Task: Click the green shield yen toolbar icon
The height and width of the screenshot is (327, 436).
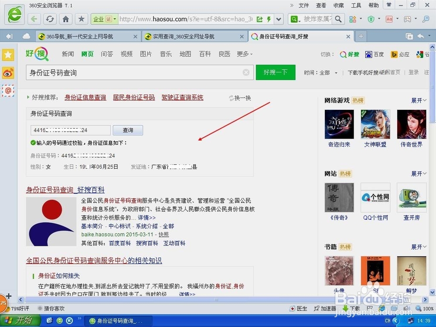Action: pyautogui.click(x=371, y=19)
